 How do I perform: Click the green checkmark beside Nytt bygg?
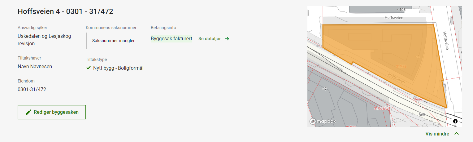tap(89, 68)
